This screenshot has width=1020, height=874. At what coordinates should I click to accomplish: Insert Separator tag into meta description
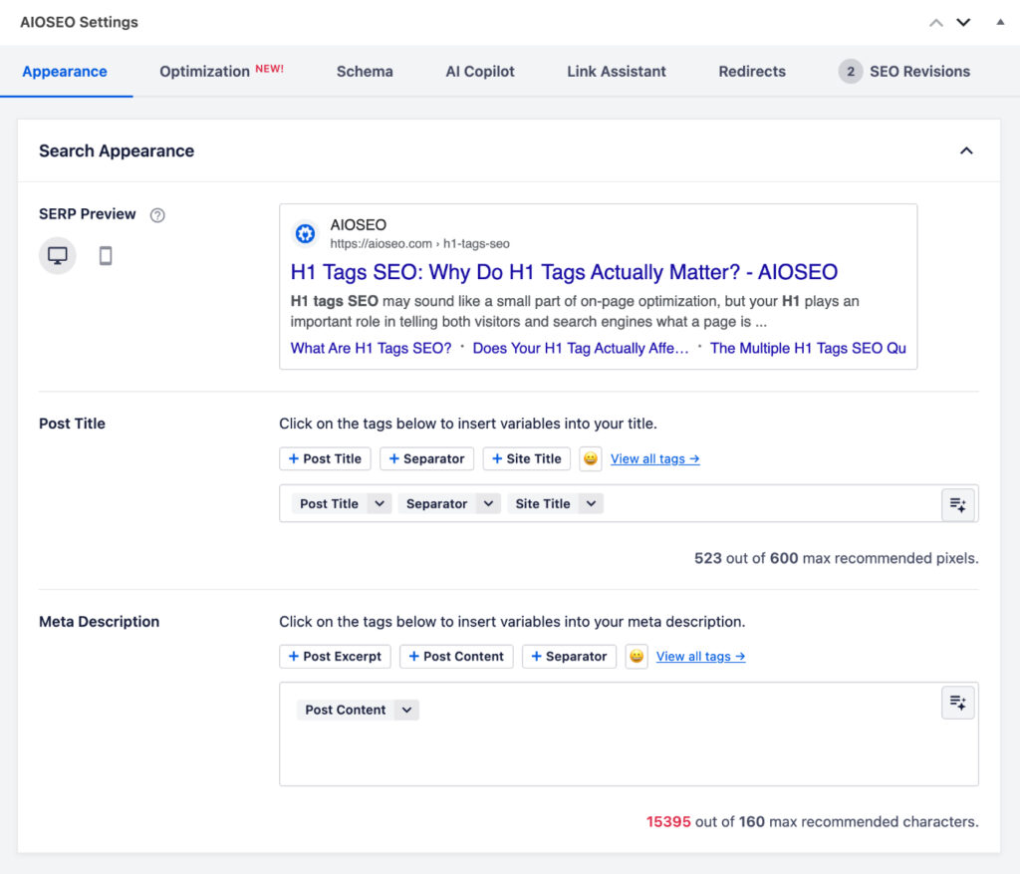tap(569, 656)
